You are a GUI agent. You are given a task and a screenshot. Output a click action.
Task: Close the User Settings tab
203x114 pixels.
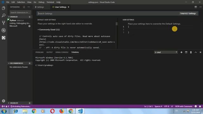click(69, 7)
